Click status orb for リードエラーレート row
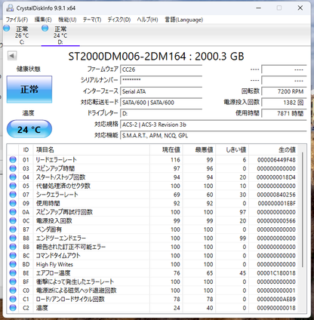Viewport: 314px width, 320px height. [13, 159]
